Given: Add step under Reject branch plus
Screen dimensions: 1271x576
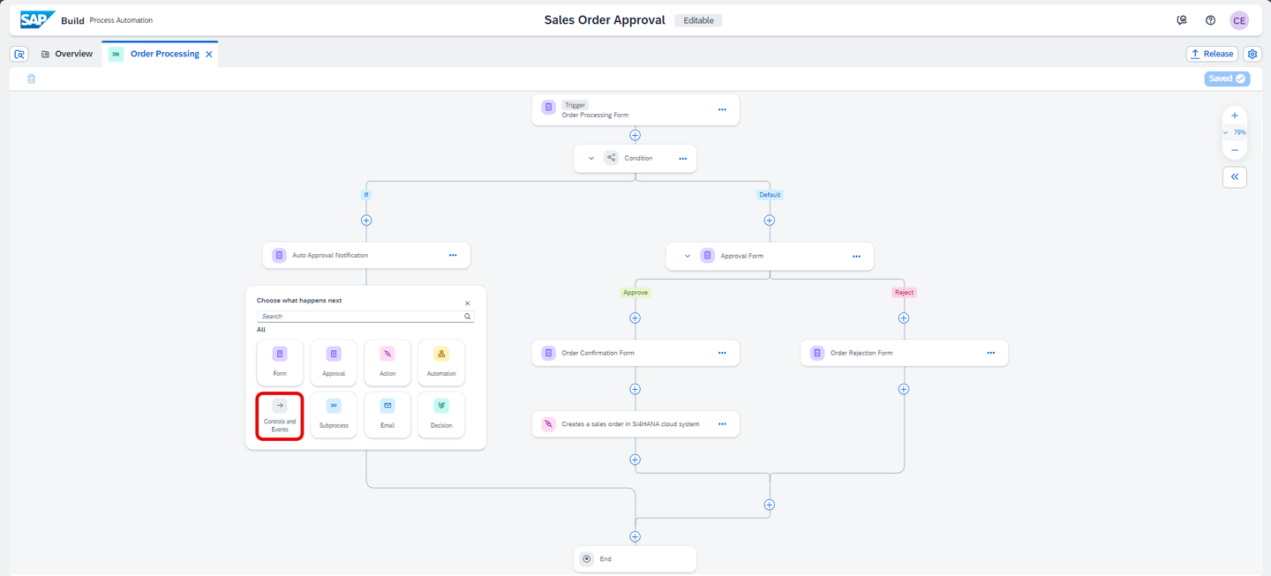Looking at the screenshot, I should click(x=904, y=318).
